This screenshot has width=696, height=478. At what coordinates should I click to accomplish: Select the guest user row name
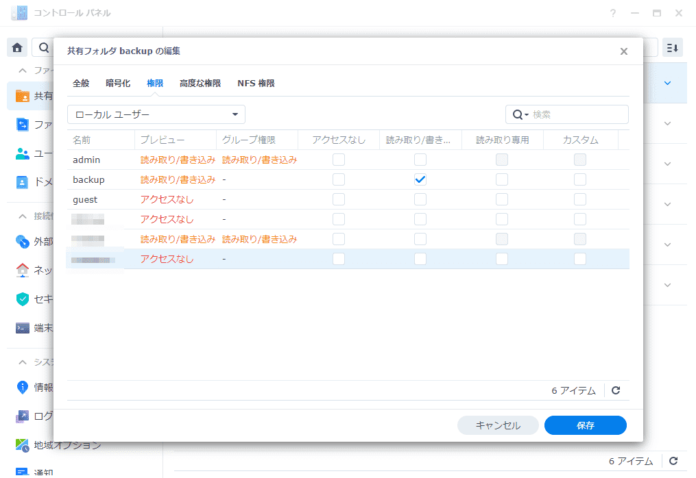point(85,199)
